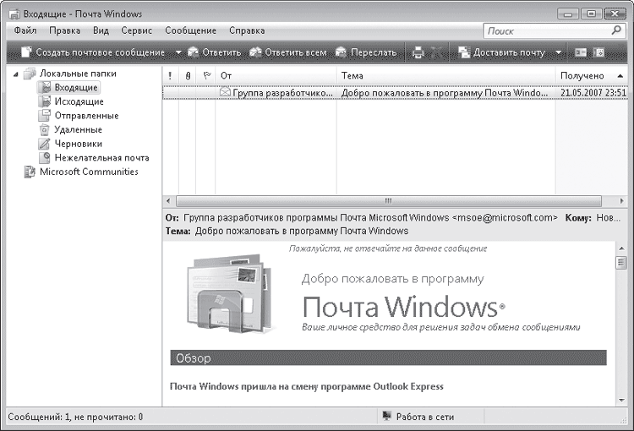The width and height of the screenshot is (634, 431).
Task: Click the Reply (Ответить) toolbar icon
Action: coord(194,52)
